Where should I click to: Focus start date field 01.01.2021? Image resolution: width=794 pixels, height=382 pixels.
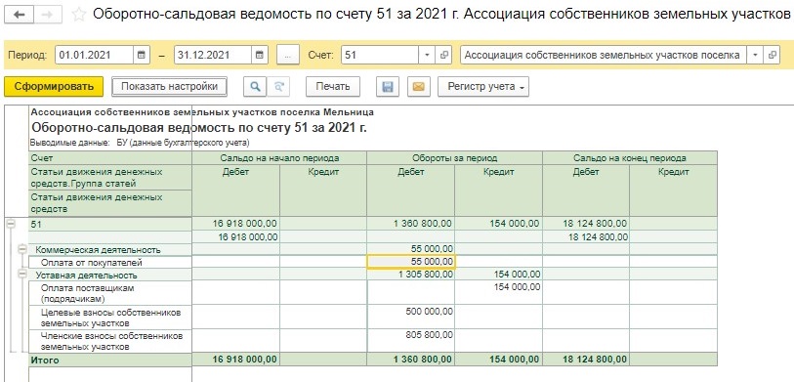94,55
